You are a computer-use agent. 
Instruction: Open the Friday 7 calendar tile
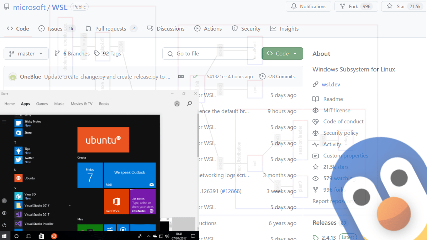pos(90,175)
